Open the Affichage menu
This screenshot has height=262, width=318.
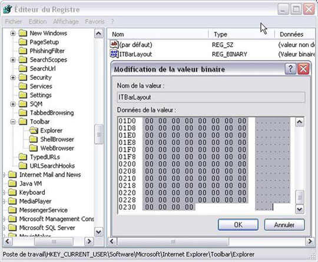tap(66, 22)
